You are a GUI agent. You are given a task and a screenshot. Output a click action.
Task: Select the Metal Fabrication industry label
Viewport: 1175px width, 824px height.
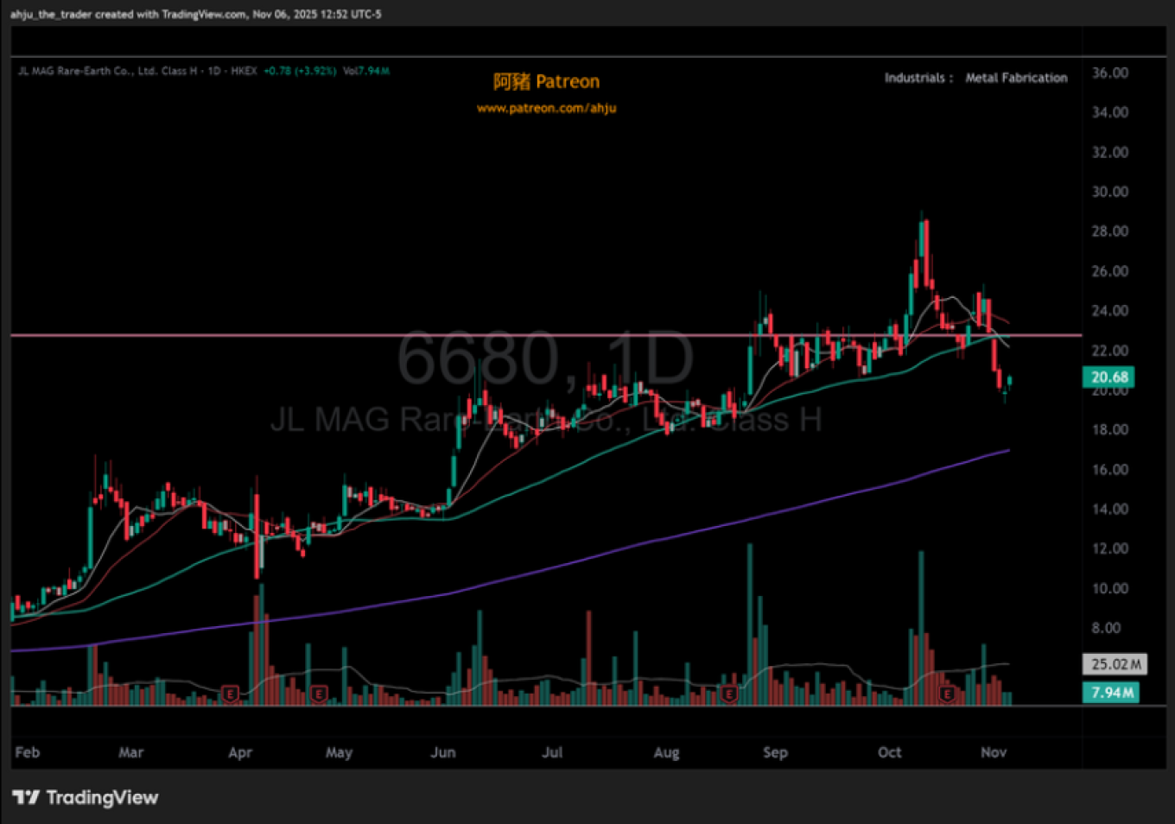pos(1016,78)
